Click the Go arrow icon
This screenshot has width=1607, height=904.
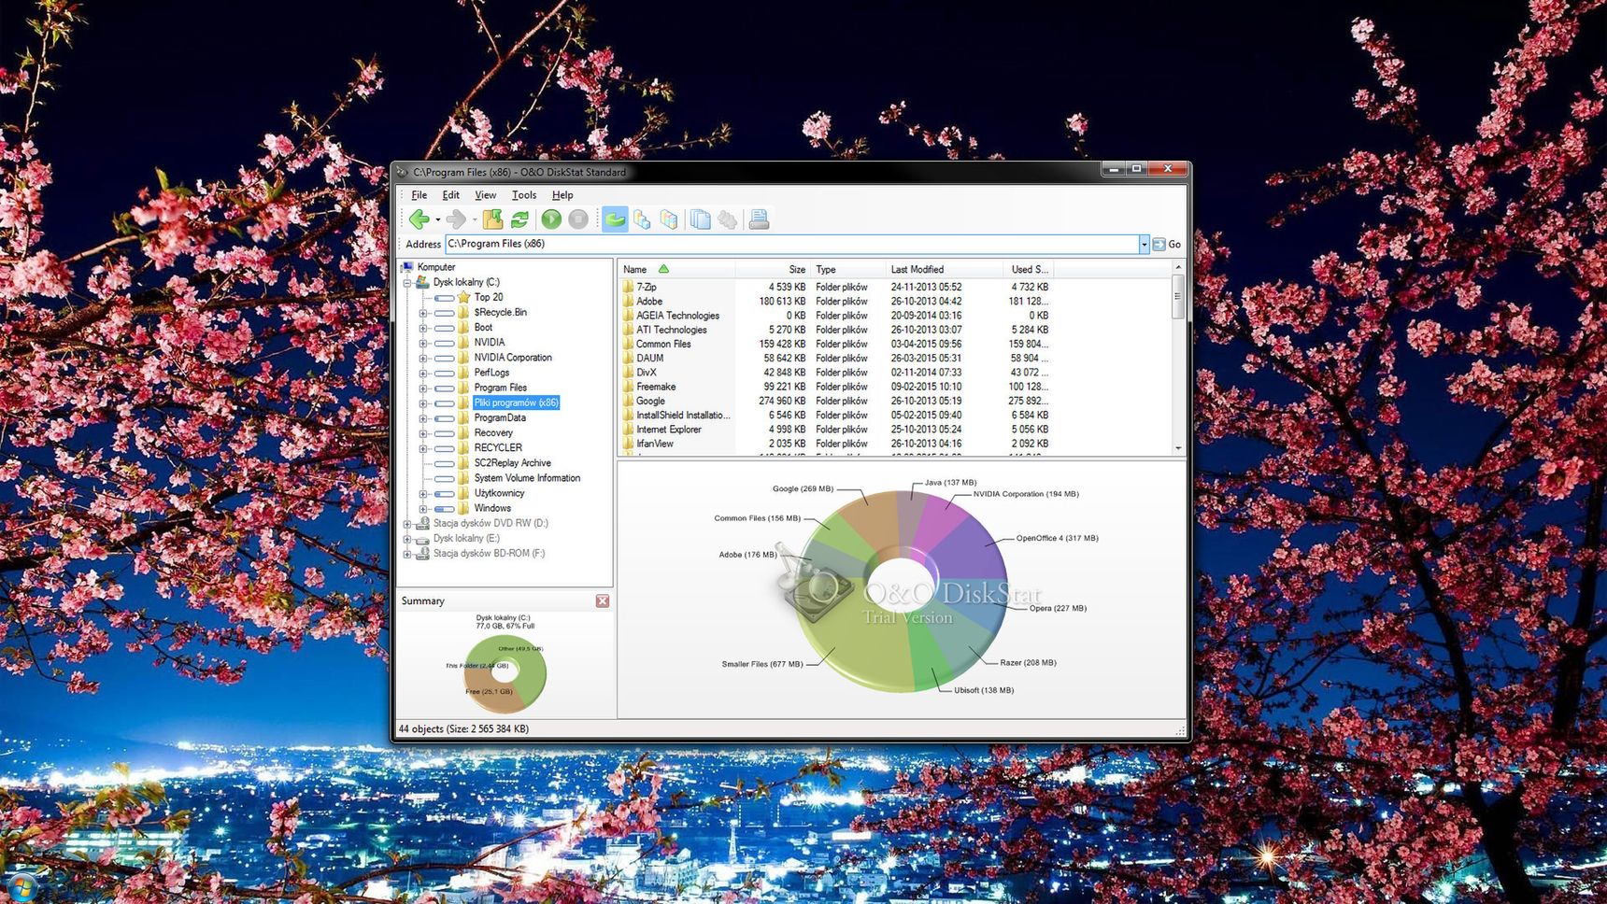click(x=1159, y=245)
